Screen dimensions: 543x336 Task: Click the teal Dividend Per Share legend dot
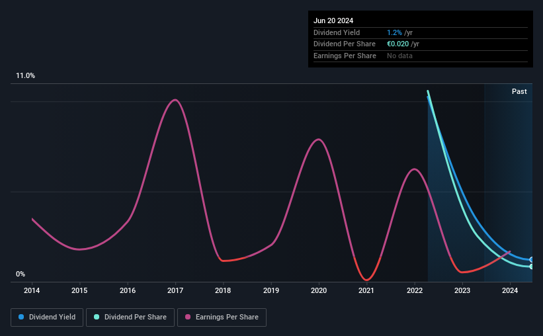click(97, 317)
